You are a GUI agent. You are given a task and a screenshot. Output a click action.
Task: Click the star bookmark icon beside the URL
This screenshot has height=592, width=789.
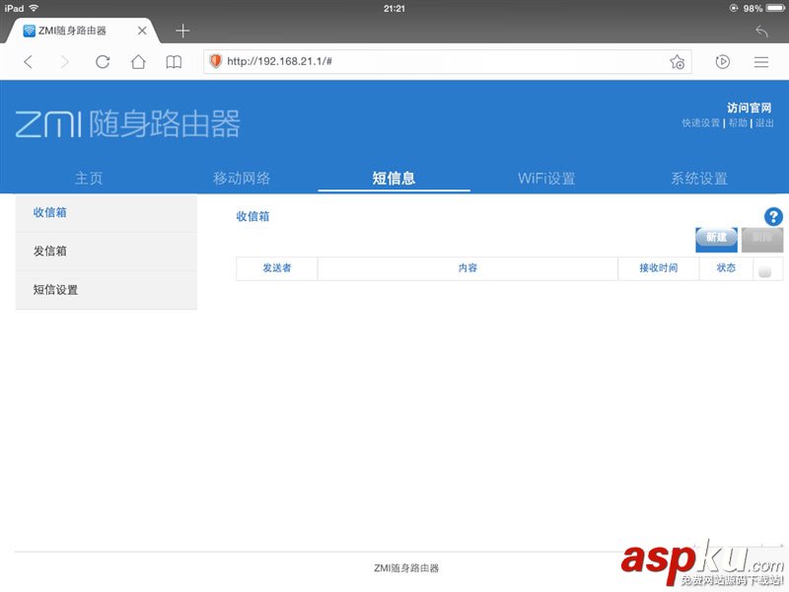pos(677,61)
